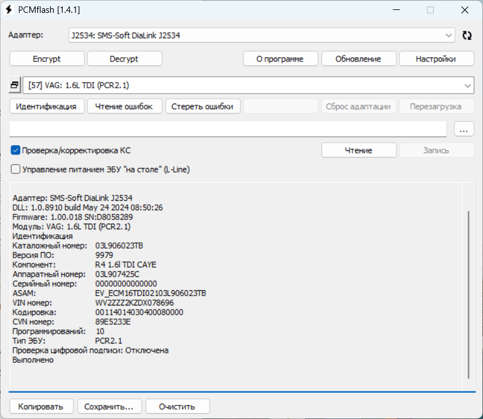483x419 pixels.
Task: Click the refresh adapters icon
Action: (x=467, y=35)
